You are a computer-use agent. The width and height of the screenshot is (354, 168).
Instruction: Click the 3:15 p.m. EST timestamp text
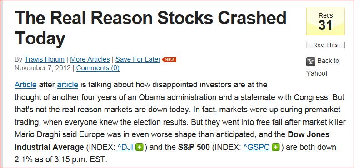coord(80,160)
